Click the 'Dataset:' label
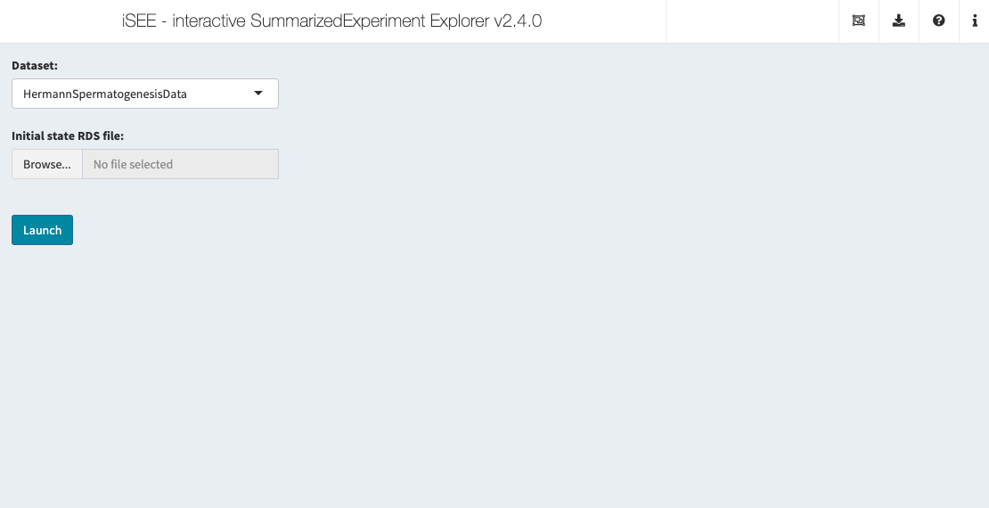The width and height of the screenshot is (989, 508). tap(35, 65)
